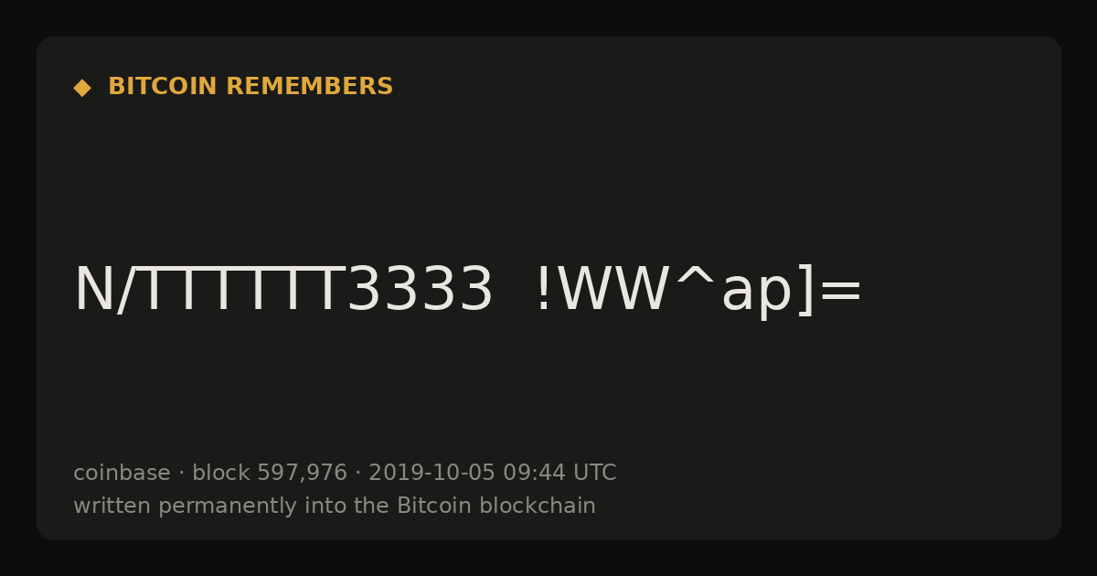Click the exclamation mark in the message

(x=543, y=291)
